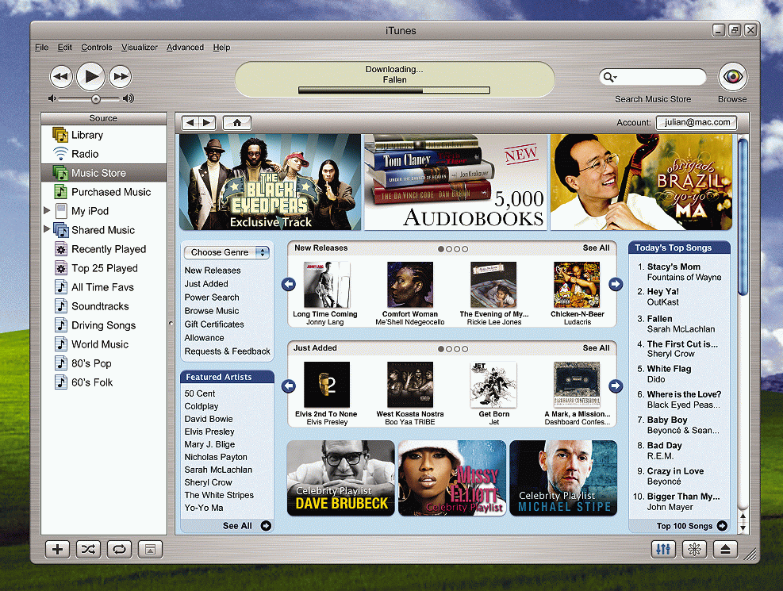The width and height of the screenshot is (783, 591).
Task: Click arrow beside Featured Artists See All
Action: click(x=267, y=526)
